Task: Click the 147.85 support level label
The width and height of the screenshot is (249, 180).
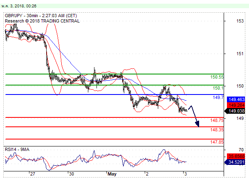Action: point(217,142)
